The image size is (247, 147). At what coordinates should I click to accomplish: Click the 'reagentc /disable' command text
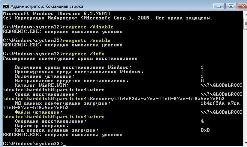pyautogui.click(x=88, y=27)
